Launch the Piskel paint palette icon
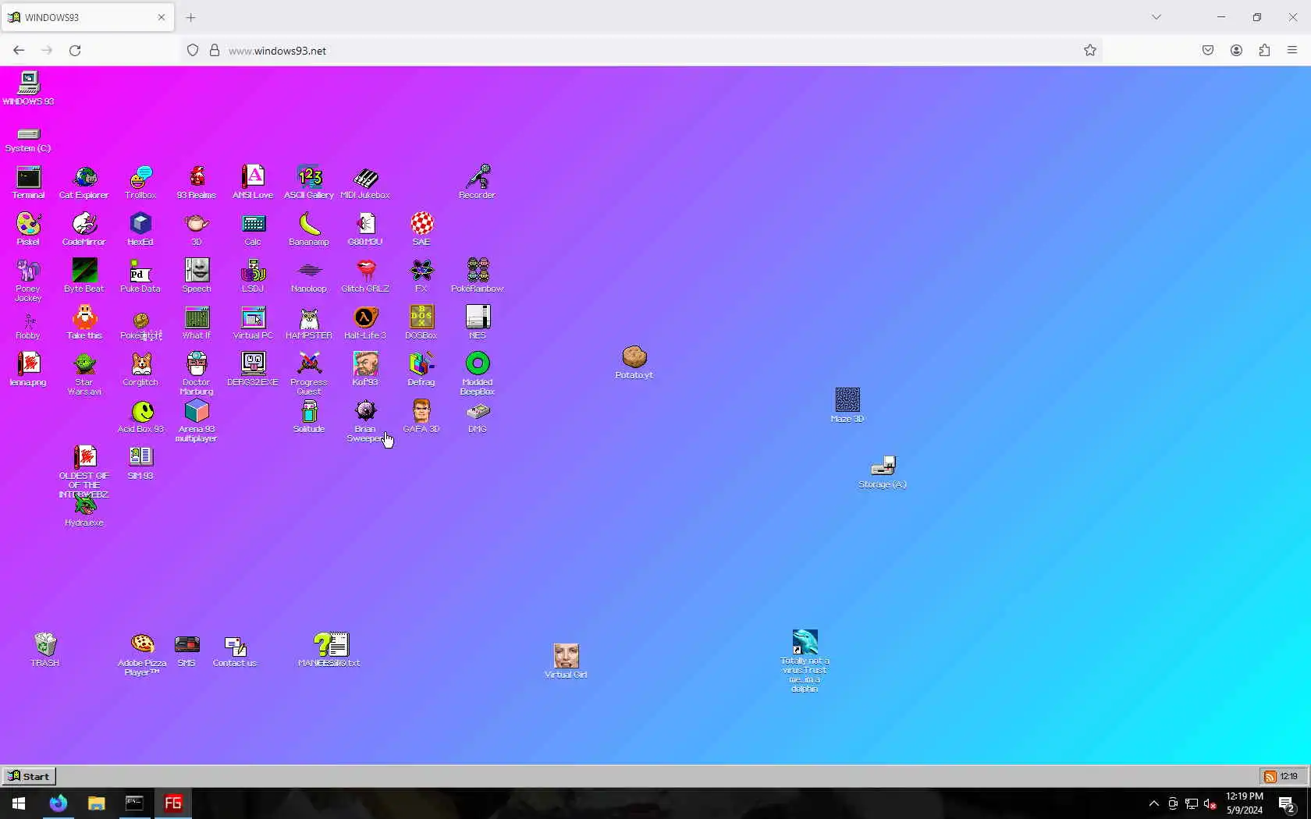 click(x=28, y=229)
